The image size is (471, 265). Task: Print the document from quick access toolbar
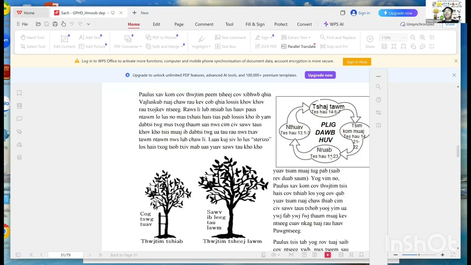click(x=55, y=24)
